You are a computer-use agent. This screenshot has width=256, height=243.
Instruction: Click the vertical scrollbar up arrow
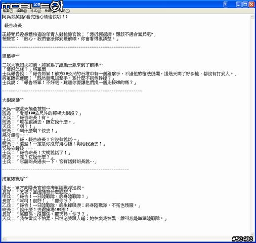[x=252, y=17]
